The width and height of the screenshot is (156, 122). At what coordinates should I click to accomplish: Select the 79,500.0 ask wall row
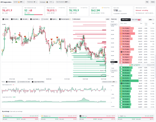coord(137,28)
